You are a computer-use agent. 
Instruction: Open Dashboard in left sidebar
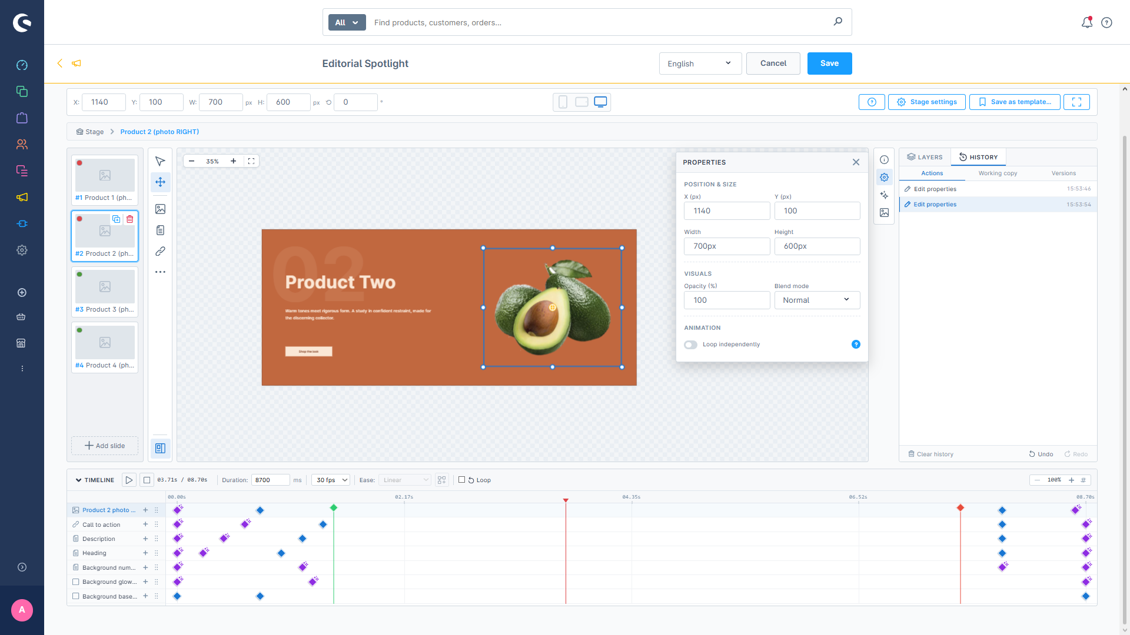pyautogui.click(x=22, y=65)
